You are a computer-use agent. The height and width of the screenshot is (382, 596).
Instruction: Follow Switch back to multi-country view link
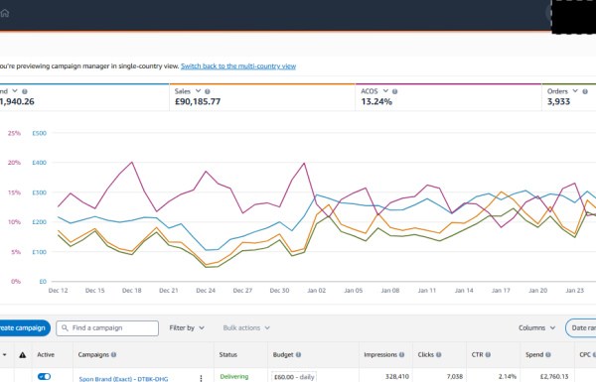click(x=238, y=66)
